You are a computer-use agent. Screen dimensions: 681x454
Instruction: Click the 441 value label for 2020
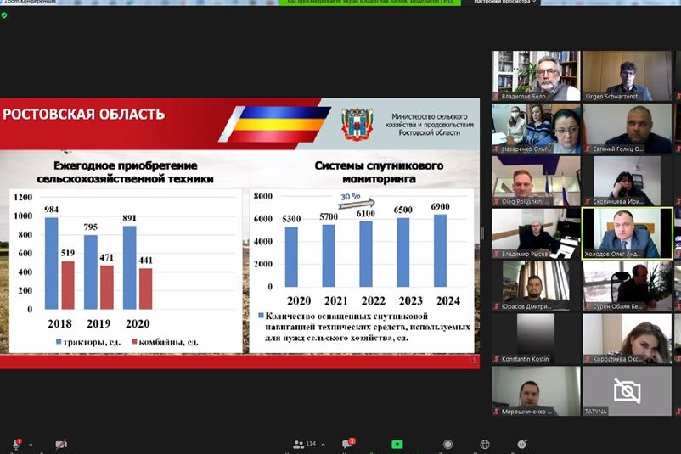tap(145, 261)
